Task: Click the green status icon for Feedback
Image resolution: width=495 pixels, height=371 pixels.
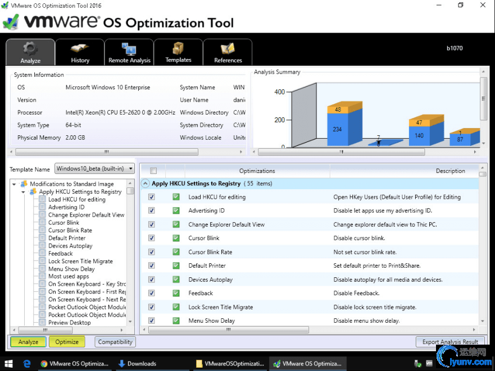Action: point(176,293)
